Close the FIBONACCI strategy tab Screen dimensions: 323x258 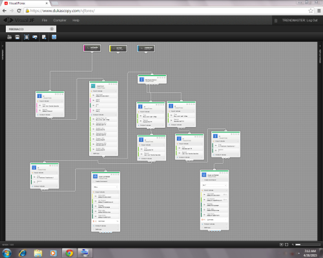pyautogui.click(x=52, y=29)
